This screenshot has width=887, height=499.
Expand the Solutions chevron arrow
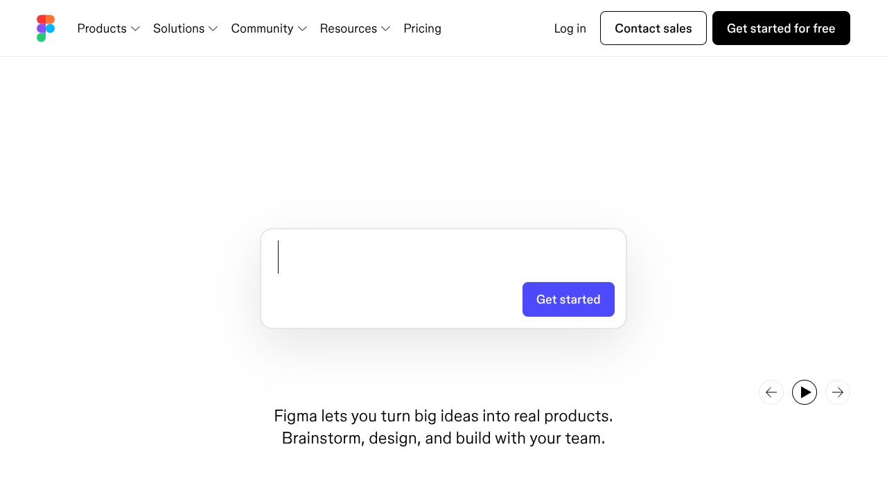click(213, 29)
